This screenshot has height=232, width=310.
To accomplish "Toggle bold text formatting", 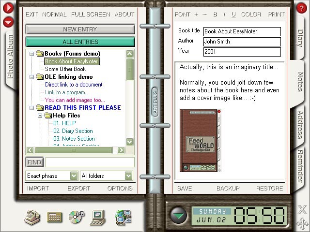I will pos(215,14).
